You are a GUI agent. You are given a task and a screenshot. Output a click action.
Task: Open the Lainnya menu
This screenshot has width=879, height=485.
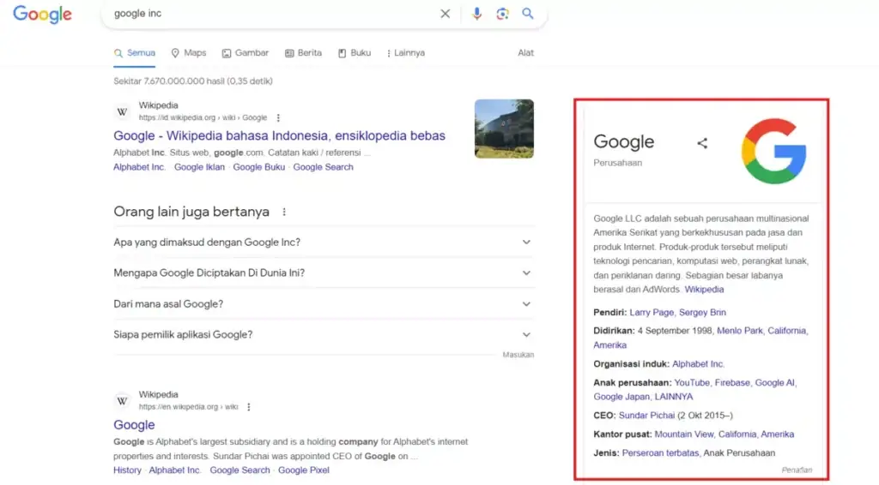click(x=406, y=52)
